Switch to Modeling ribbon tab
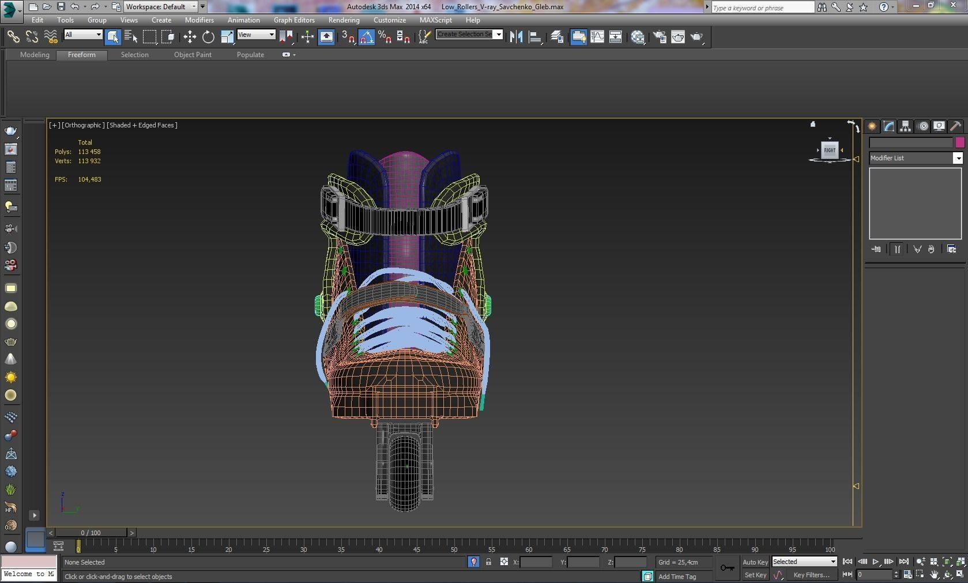This screenshot has height=583, width=968. (35, 55)
